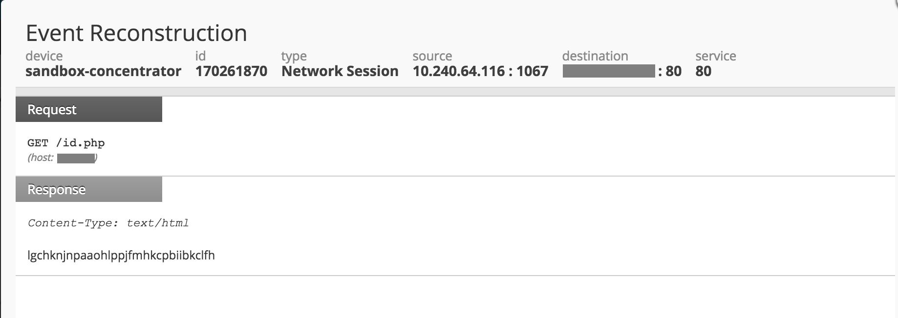Image resolution: width=898 pixels, height=318 pixels.
Task: Click the destination port 80 text
Action: click(x=673, y=71)
